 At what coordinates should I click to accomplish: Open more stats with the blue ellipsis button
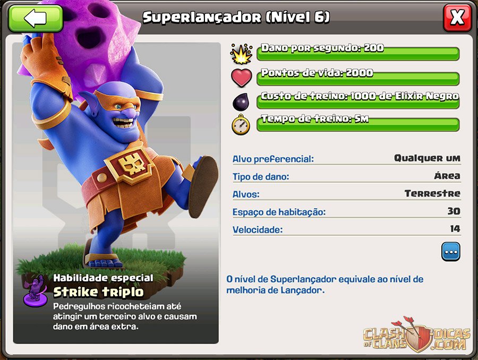[451, 252]
